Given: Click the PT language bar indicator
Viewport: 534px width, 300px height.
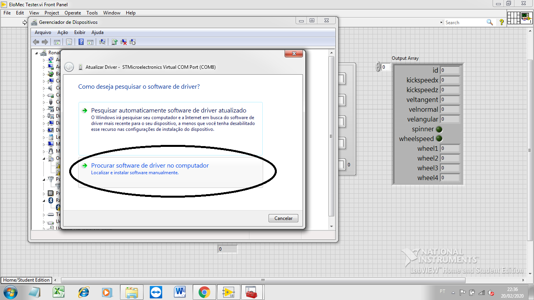Looking at the screenshot, I should pos(443,291).
